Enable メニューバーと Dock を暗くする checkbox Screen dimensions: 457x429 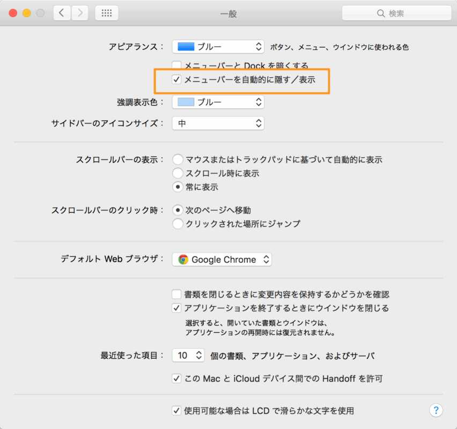click(176, 65)
